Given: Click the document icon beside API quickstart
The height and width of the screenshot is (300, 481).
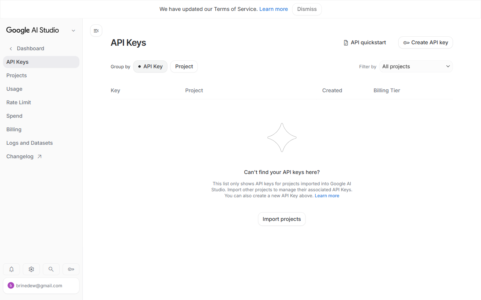Looking at the screenshot, I should pos(346,43).
